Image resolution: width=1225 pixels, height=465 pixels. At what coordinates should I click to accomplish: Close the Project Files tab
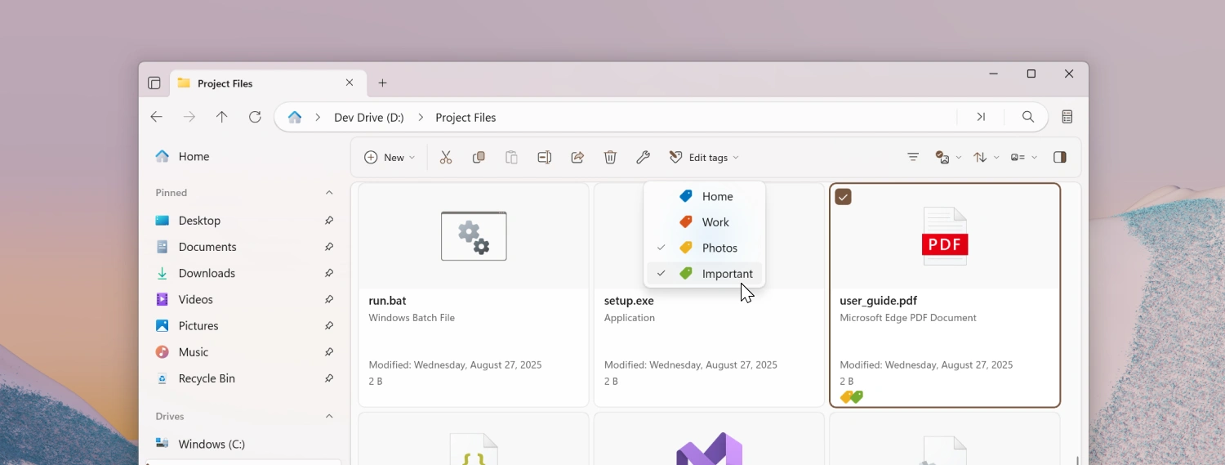[350, 83]
